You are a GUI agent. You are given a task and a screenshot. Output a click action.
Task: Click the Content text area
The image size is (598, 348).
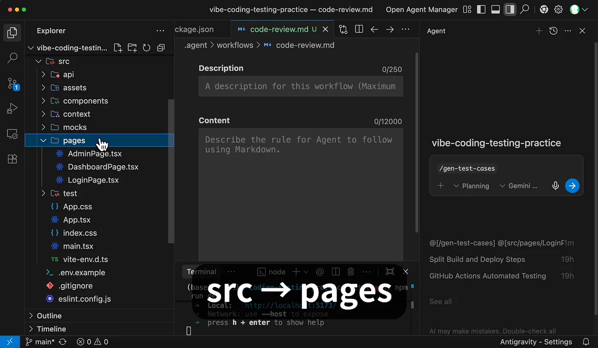point(301,194)
